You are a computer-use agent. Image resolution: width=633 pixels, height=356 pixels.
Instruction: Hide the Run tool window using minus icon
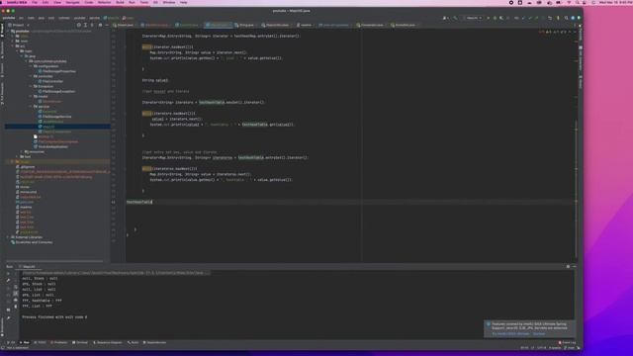[x=574, y=266]
